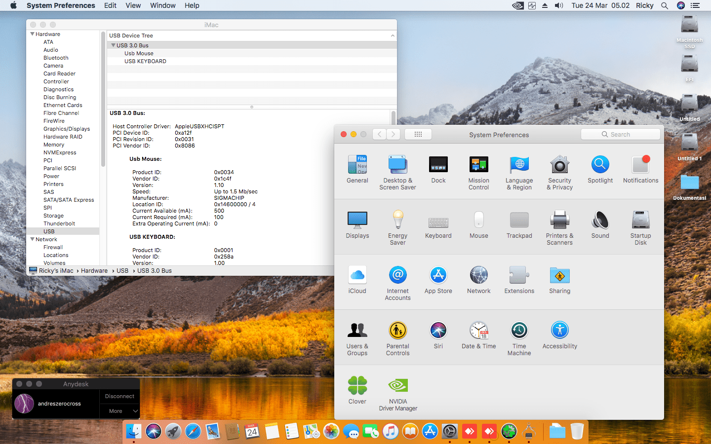Collapse the Hardware section in sidebar
Viewport: 711px width, 444px height.
(33, 34)
